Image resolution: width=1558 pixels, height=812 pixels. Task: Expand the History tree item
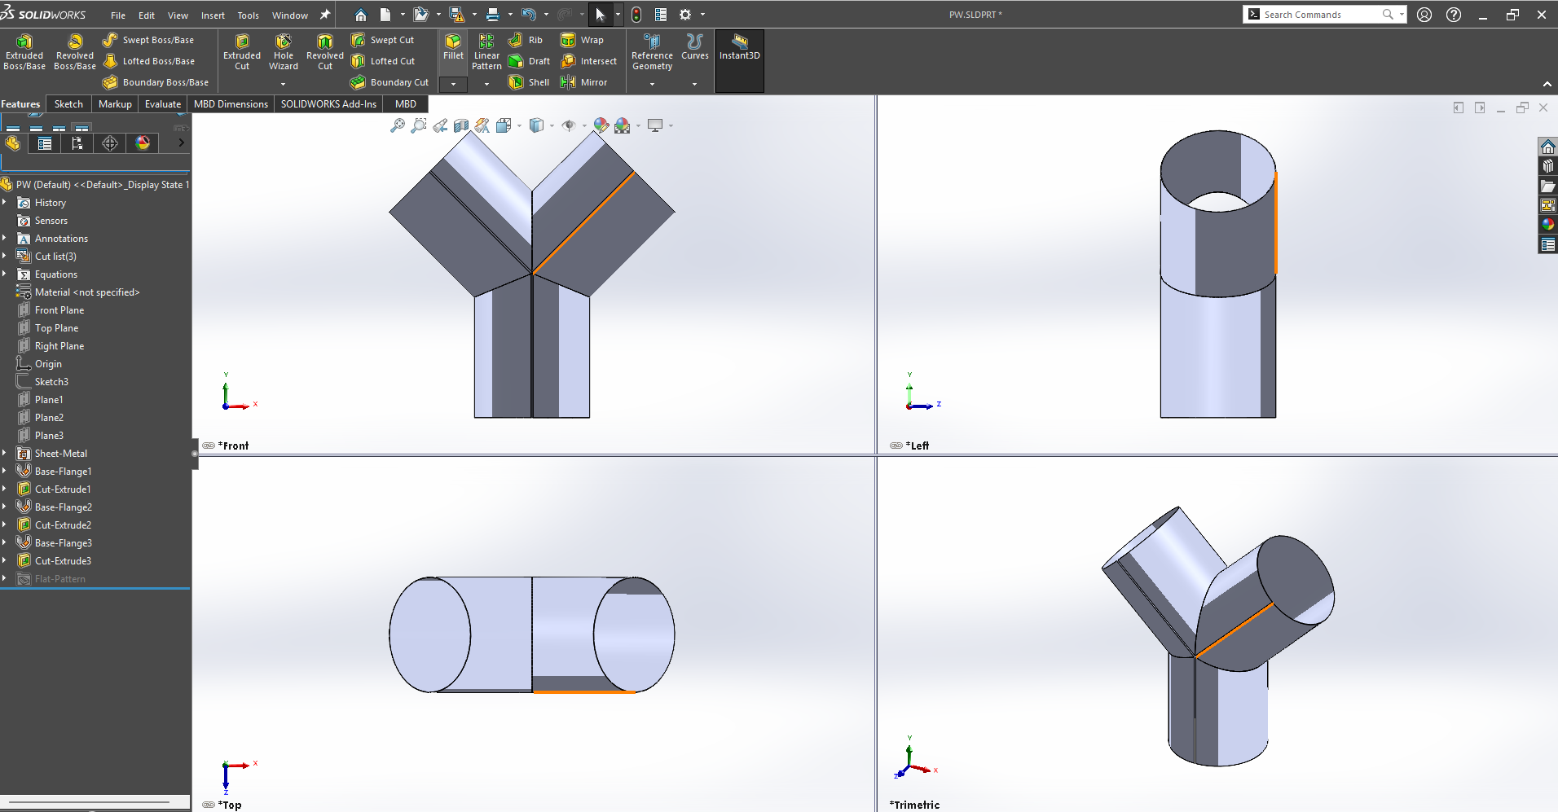coord(5,203)
